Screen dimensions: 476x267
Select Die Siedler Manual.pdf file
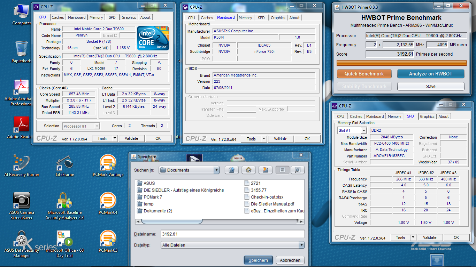(269, 204)
